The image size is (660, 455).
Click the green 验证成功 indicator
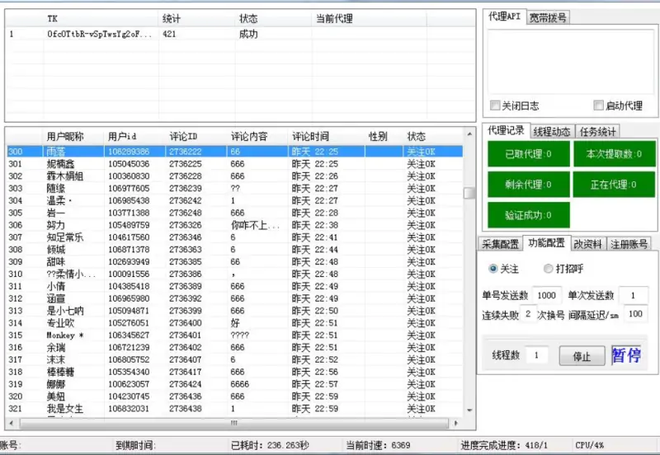(x=527, y=215)
